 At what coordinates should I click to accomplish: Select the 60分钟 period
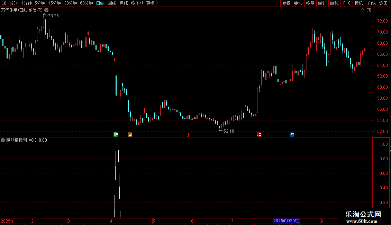click(x=87, y=3)
